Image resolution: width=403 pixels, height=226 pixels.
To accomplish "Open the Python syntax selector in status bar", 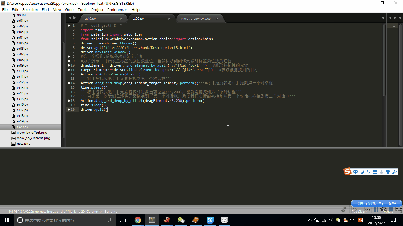I will point(388,212).
